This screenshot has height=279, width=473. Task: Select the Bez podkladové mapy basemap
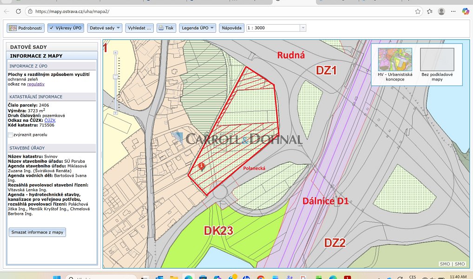point(437,65)
